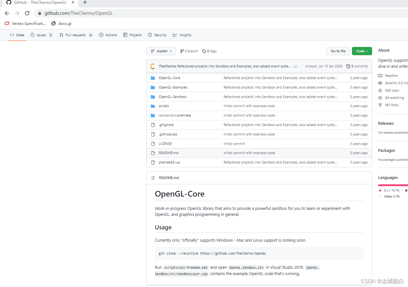Open the premake5.lua file

click(x=169, y=162)
